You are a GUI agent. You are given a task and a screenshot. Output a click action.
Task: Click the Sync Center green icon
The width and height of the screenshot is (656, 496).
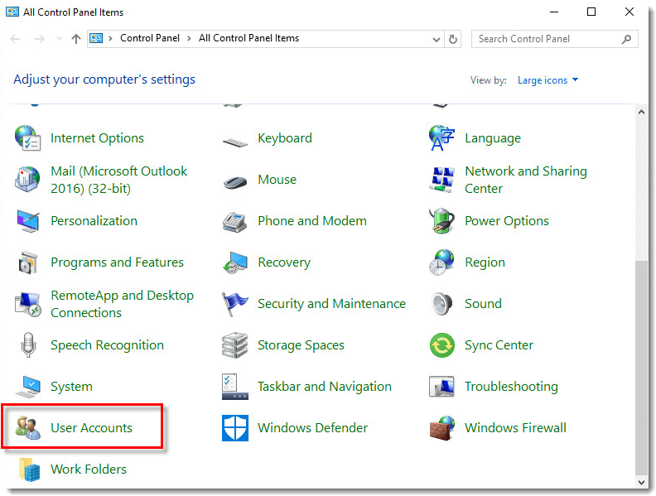click(x=442, y=345)
